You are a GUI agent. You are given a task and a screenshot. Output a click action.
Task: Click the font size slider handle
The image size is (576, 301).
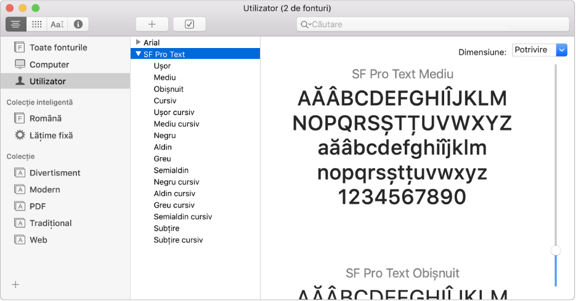[x=556, y=250]
